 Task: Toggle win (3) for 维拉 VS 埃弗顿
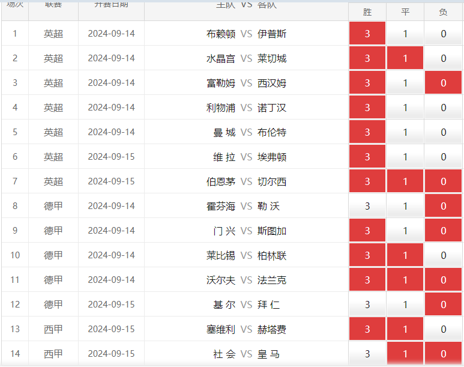(367, 156)
